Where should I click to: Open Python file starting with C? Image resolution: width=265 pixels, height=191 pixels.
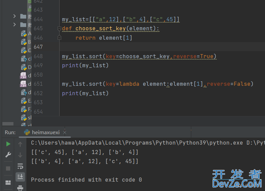[26, 50]
